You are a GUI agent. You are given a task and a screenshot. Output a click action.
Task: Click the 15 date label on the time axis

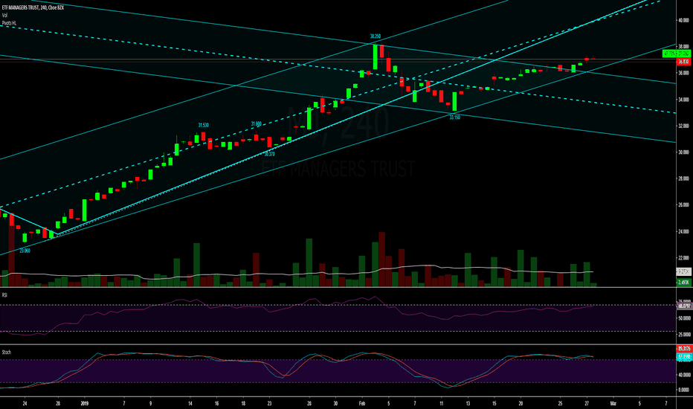pyautogui.click(x=494, y=403)
